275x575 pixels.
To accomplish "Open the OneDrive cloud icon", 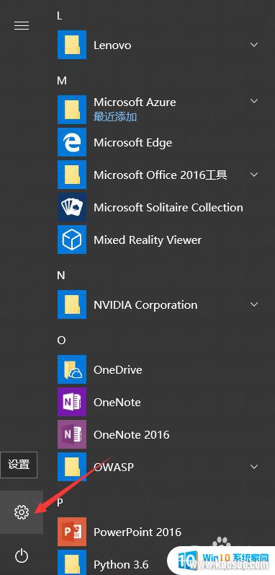I will (72, 369).
